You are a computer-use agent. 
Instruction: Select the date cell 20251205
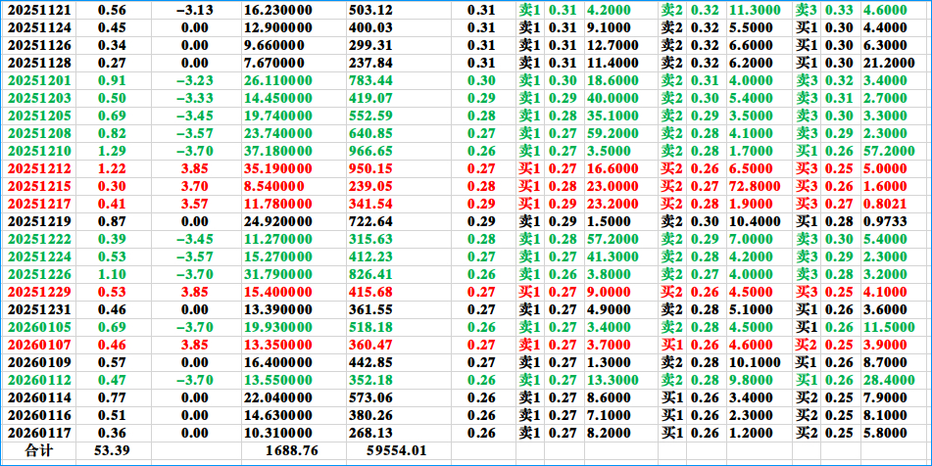coord(38,116)
